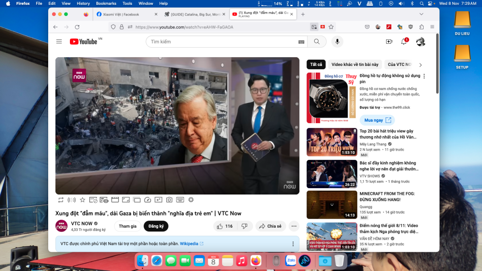Open Zalo from the Dock
482x271 pixels.
291,261
